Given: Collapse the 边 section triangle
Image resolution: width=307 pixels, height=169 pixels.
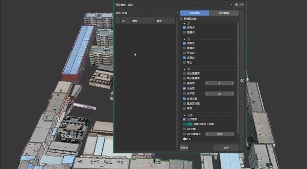Looking at the screenshot, I should tap(184, 39).
